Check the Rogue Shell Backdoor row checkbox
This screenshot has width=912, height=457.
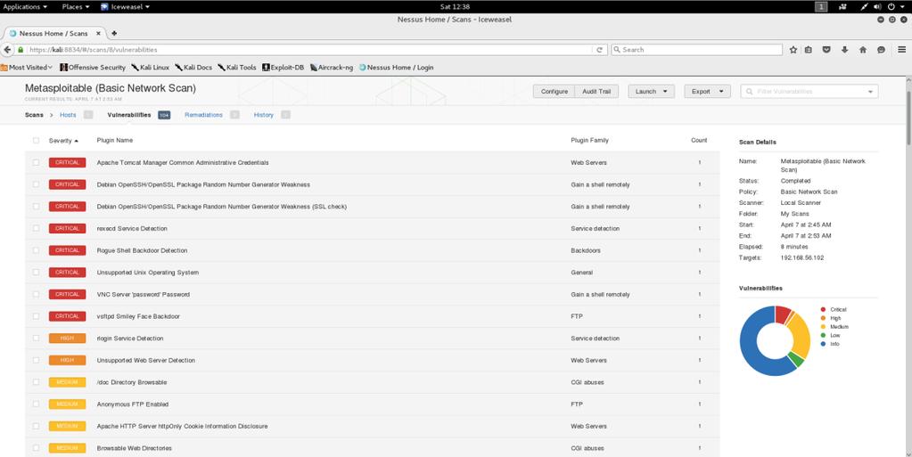36,250
